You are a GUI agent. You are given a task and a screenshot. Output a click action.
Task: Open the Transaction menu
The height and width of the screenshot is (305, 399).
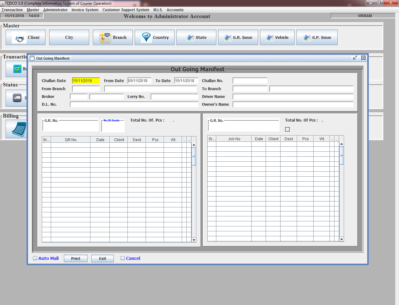tap(12, 10)
